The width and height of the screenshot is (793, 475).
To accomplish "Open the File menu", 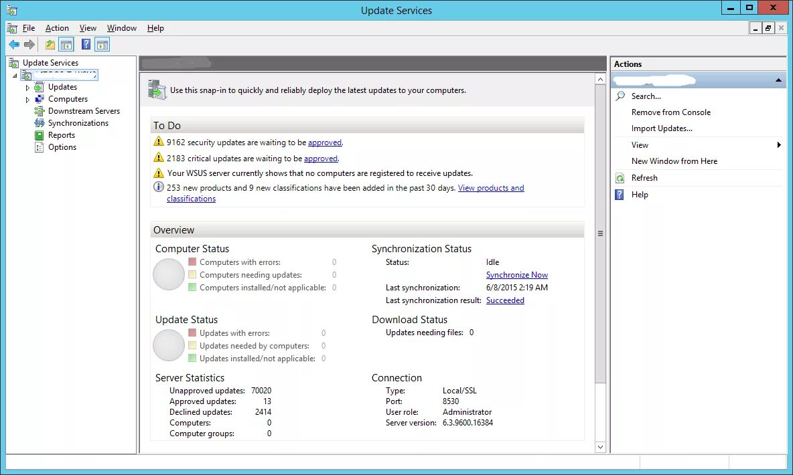I will [x=29, y=28].
